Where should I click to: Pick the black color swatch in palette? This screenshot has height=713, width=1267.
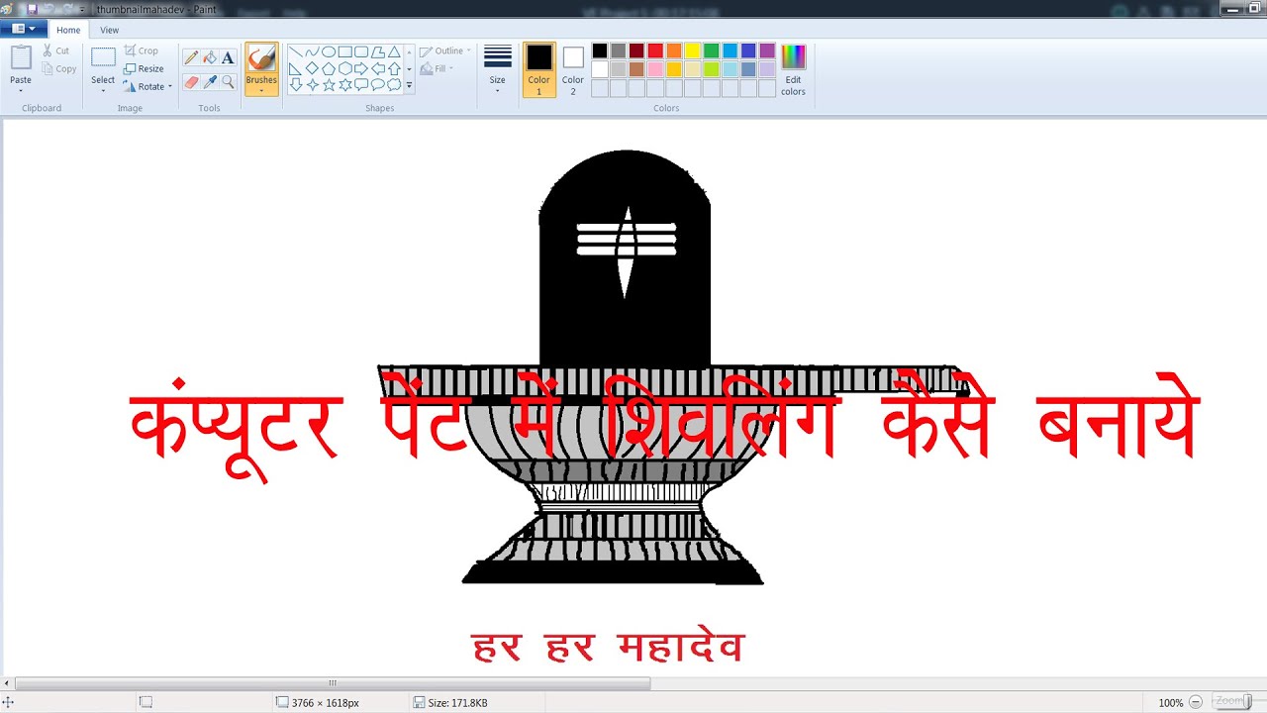coord(600,51)
